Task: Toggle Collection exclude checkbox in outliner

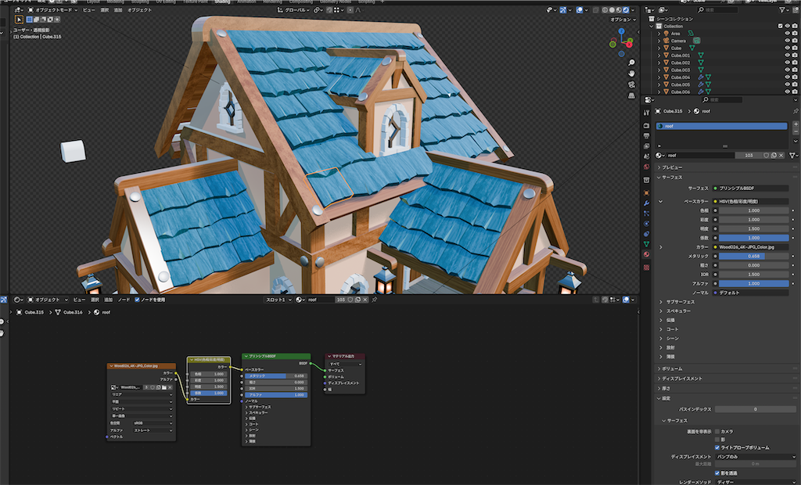Action: point(780,26)
